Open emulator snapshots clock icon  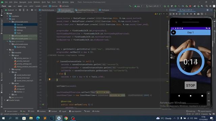point(202,14)
